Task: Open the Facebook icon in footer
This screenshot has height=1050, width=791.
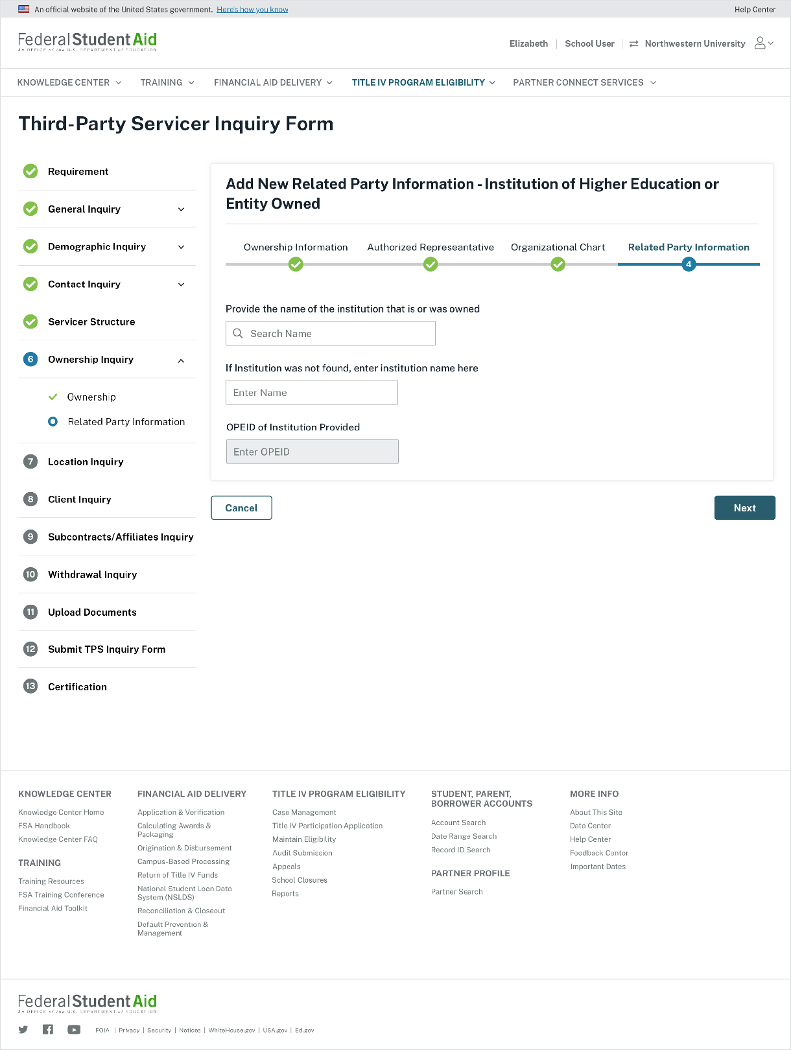Action: click(48, 1029)
